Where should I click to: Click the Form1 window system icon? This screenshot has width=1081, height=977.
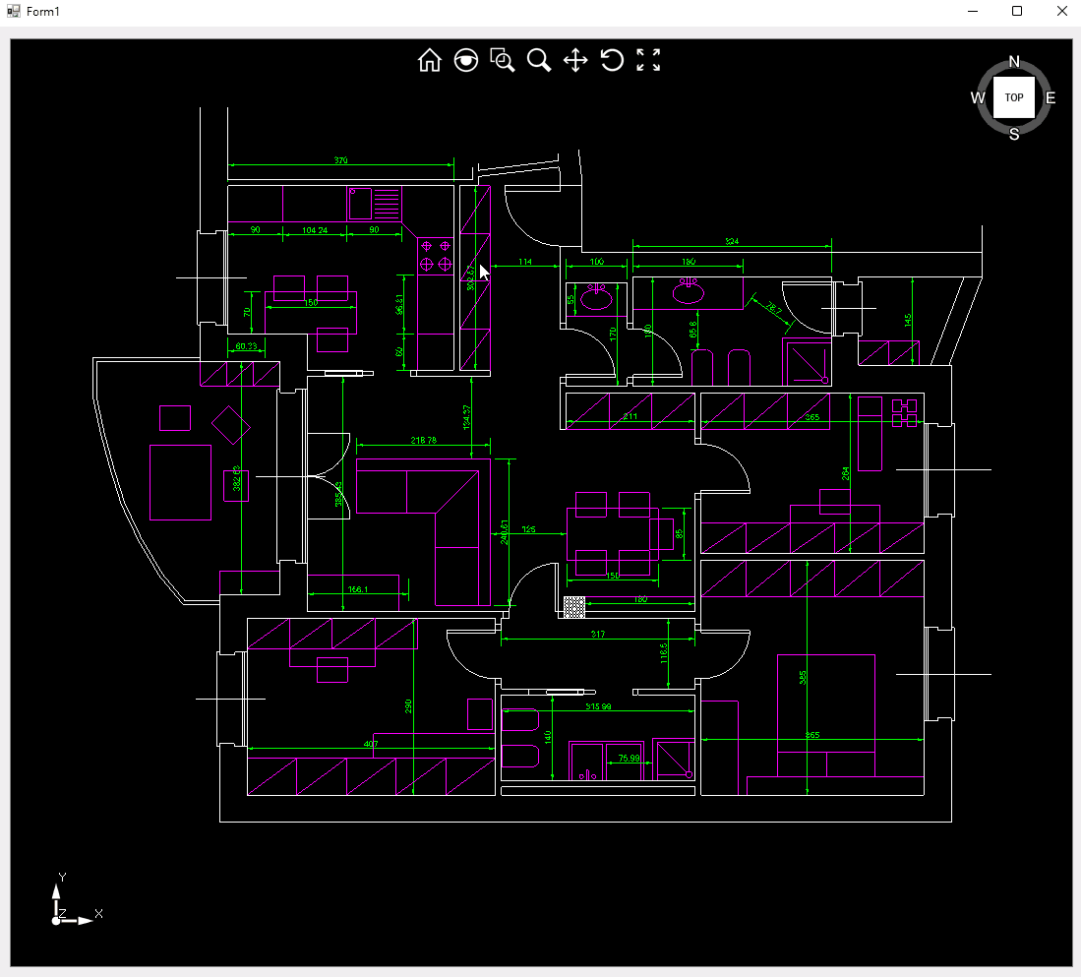[x=14, y=11]
